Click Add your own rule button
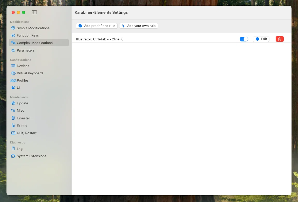 [139, 26]
